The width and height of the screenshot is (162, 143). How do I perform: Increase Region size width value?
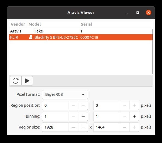[83, 127]
